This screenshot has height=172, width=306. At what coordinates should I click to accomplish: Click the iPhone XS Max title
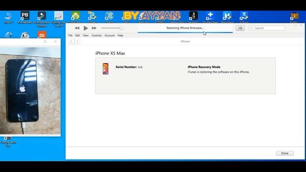[110, 53]
